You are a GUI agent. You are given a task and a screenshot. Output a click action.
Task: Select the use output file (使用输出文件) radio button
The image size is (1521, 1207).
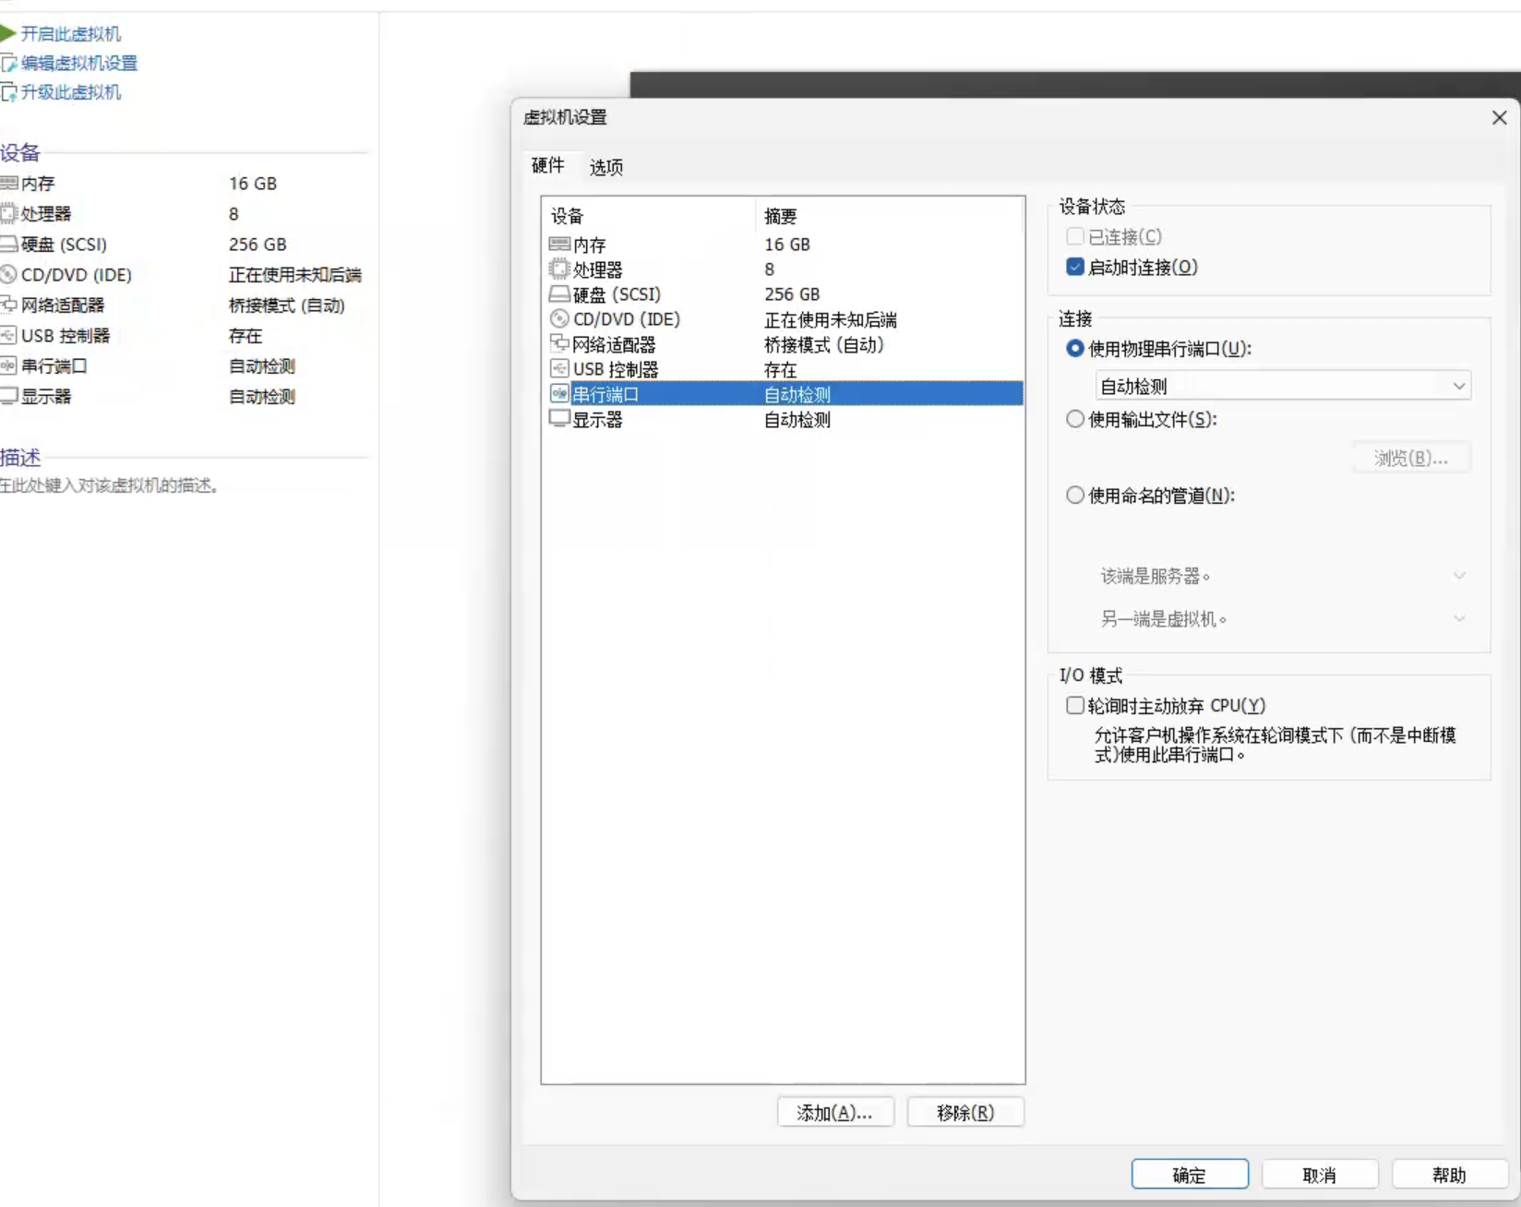tap(1075, 420)
